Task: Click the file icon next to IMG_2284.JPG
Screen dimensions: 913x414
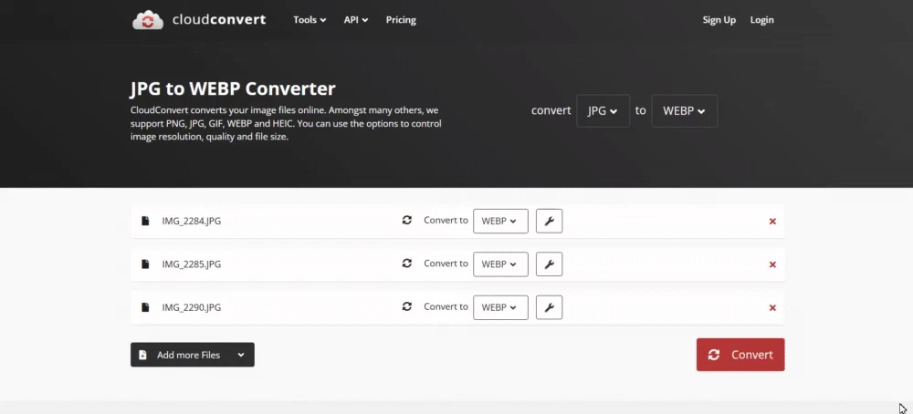Action: (145, 221)
